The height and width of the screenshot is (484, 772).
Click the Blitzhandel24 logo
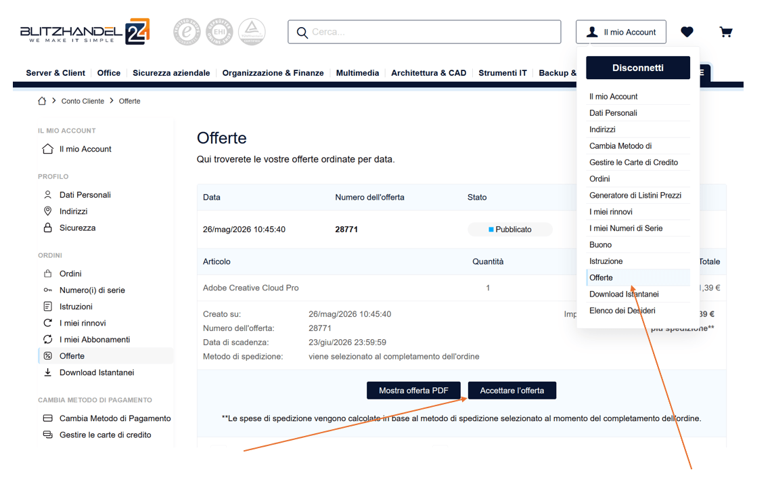pos(85,32)
